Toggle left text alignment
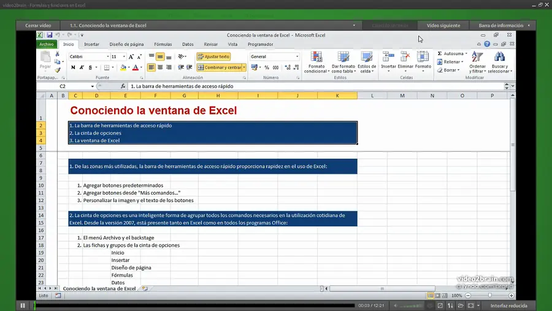 click(151, 67)
